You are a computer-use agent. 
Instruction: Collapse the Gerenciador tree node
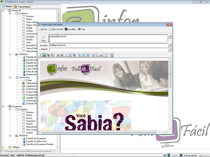[x=10, y=77]
